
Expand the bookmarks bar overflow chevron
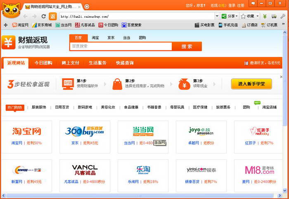coord(283,25)
